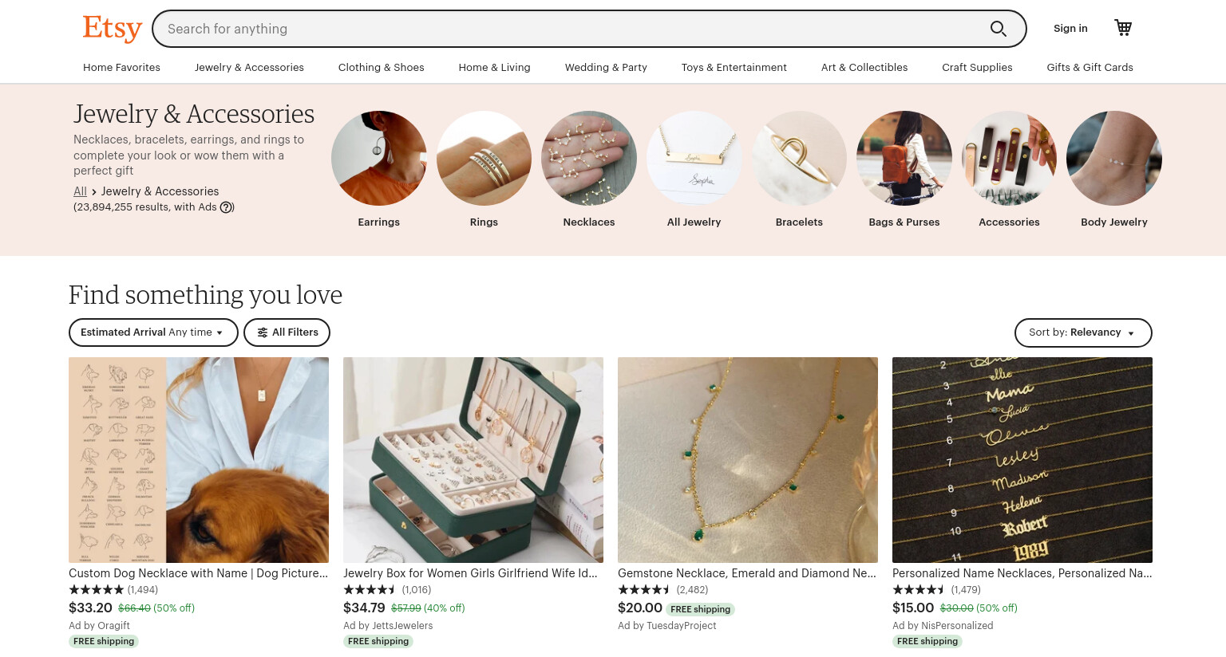Open the Gemstone Necklace product image
This screenshot has width=1226, height=657.
point(748,460)
